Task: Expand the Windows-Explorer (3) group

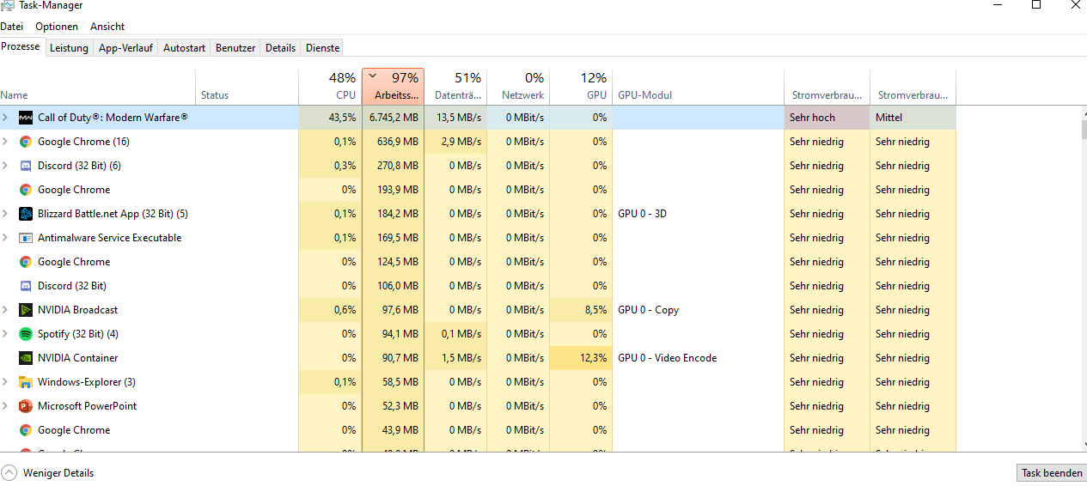Action: [x=5, y=382]
